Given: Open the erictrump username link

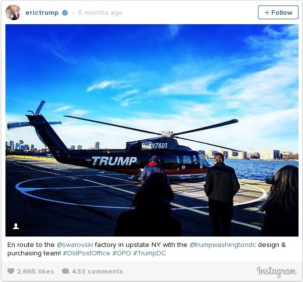Looking at the screenshot, I should click(42, 13).
